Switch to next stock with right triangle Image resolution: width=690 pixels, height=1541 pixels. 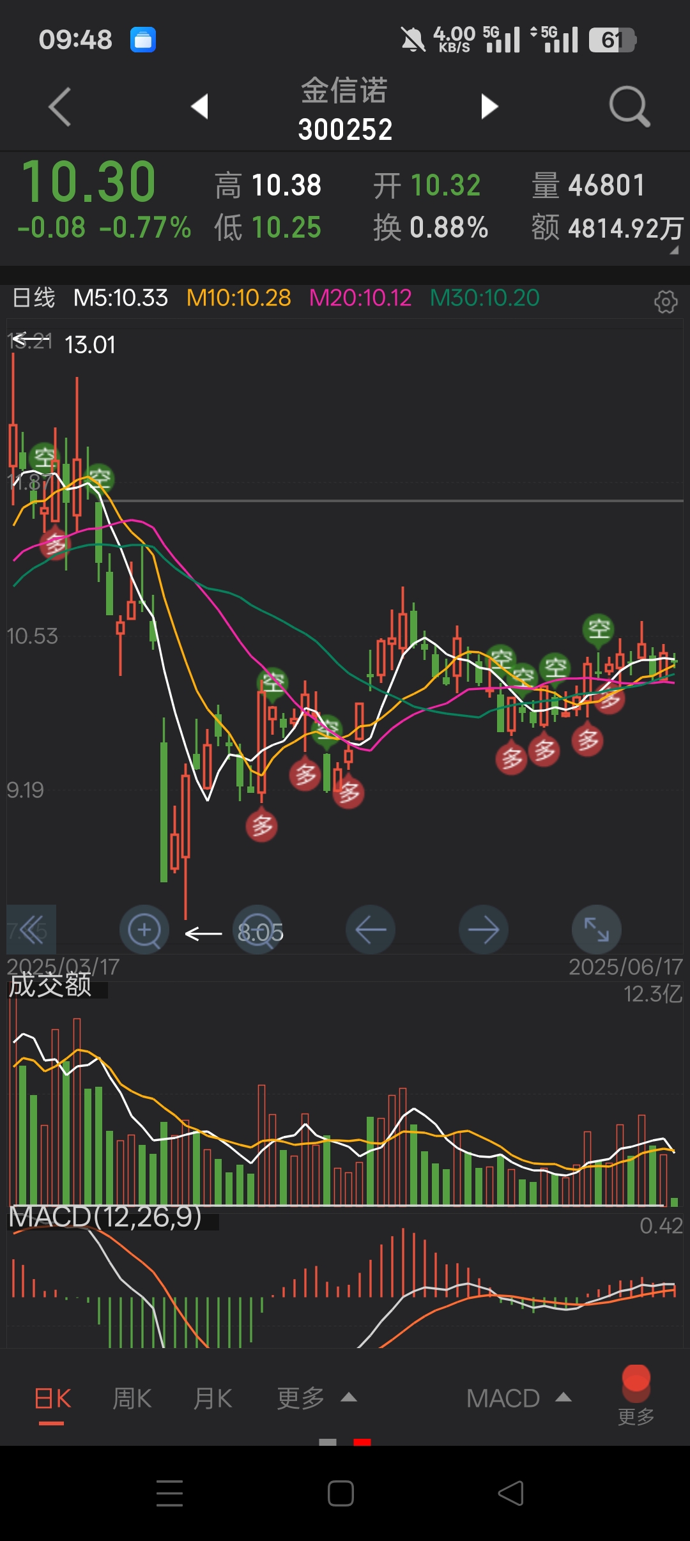489,106
